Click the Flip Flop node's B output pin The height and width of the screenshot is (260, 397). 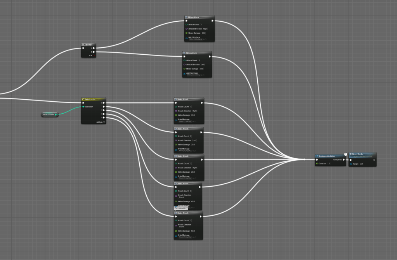click(x=94, y=52)
